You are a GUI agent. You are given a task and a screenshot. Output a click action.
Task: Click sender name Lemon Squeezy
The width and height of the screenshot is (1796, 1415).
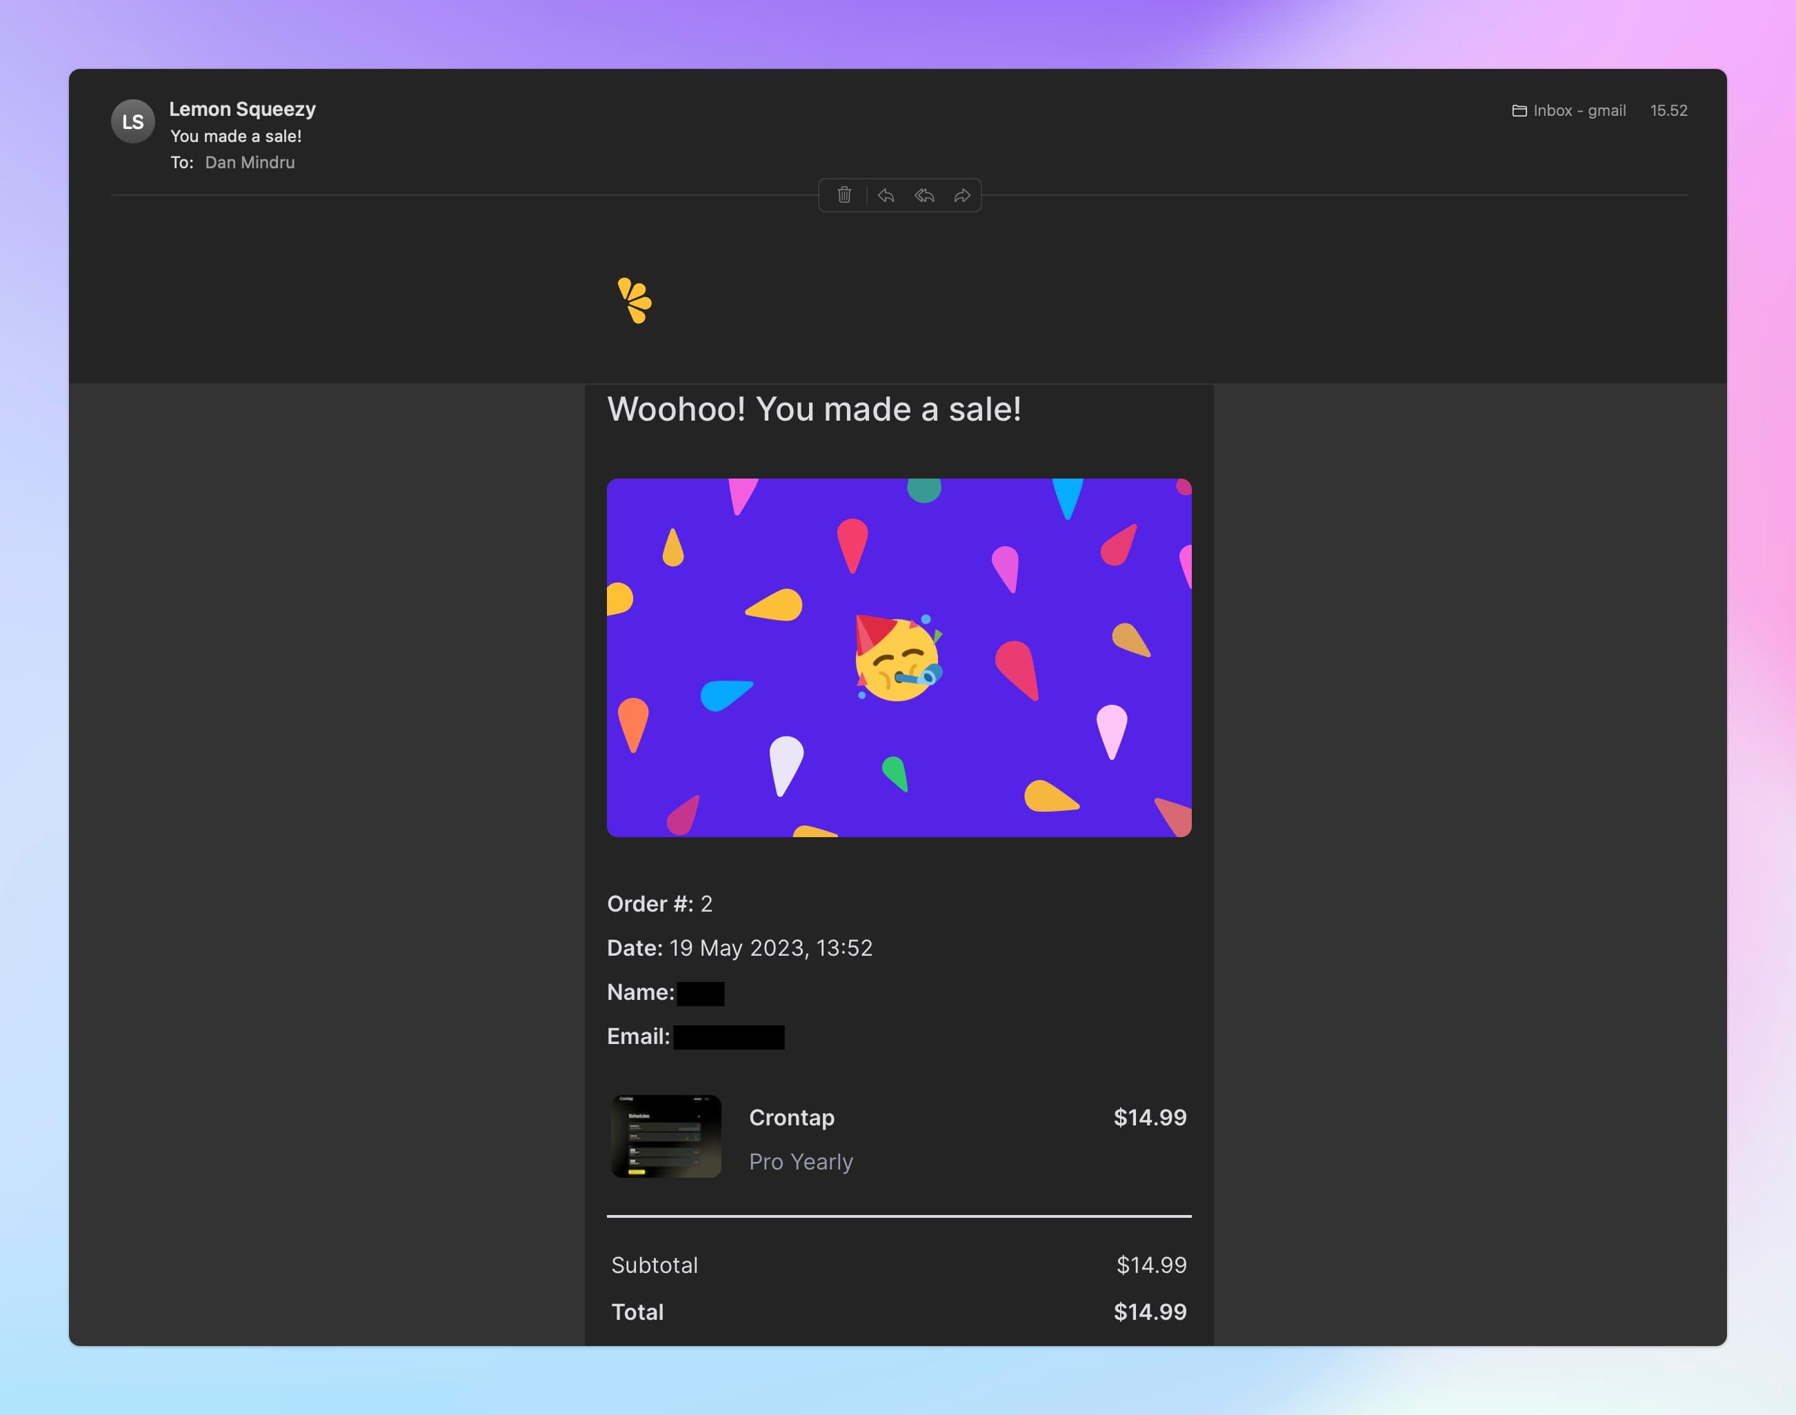[x=243, y=108]
